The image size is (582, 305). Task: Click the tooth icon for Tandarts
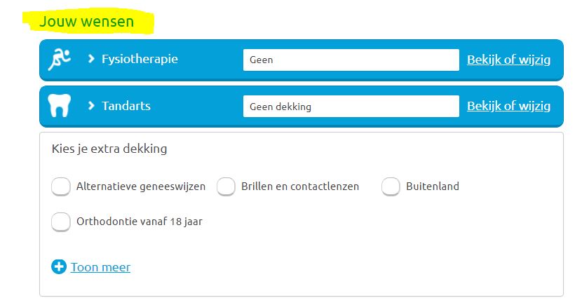(59, 107)
